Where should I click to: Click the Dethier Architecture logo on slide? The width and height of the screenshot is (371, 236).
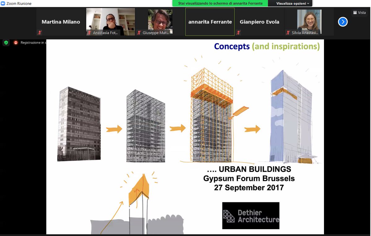(251, 216)
